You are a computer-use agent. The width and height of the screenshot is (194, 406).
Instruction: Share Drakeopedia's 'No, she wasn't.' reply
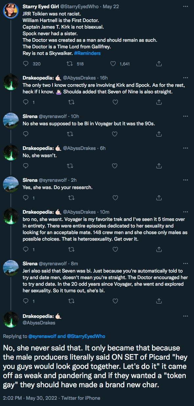(x=159, y=166)
